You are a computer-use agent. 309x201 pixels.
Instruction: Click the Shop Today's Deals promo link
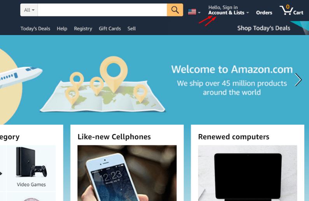(264, 28)
